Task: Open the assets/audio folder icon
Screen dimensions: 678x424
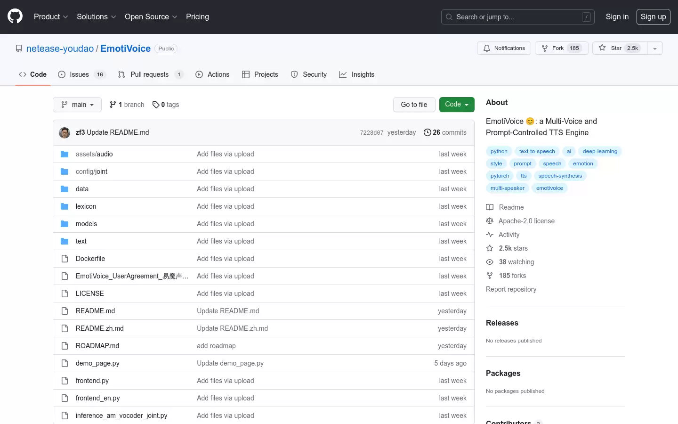Action: [x=65, y=154]
